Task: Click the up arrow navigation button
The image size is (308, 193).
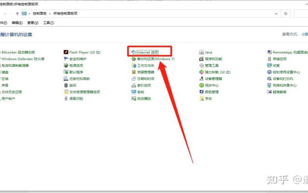Action: (17, 13)
